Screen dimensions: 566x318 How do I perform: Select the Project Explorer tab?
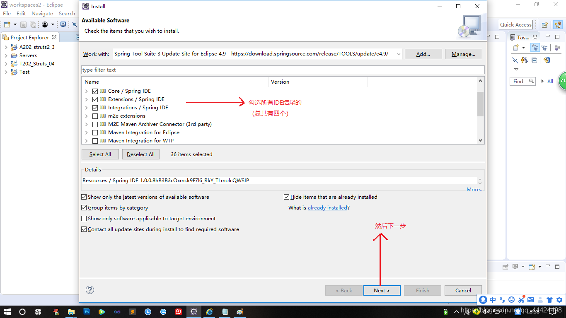pyautogui.click(x=29, y=37)
